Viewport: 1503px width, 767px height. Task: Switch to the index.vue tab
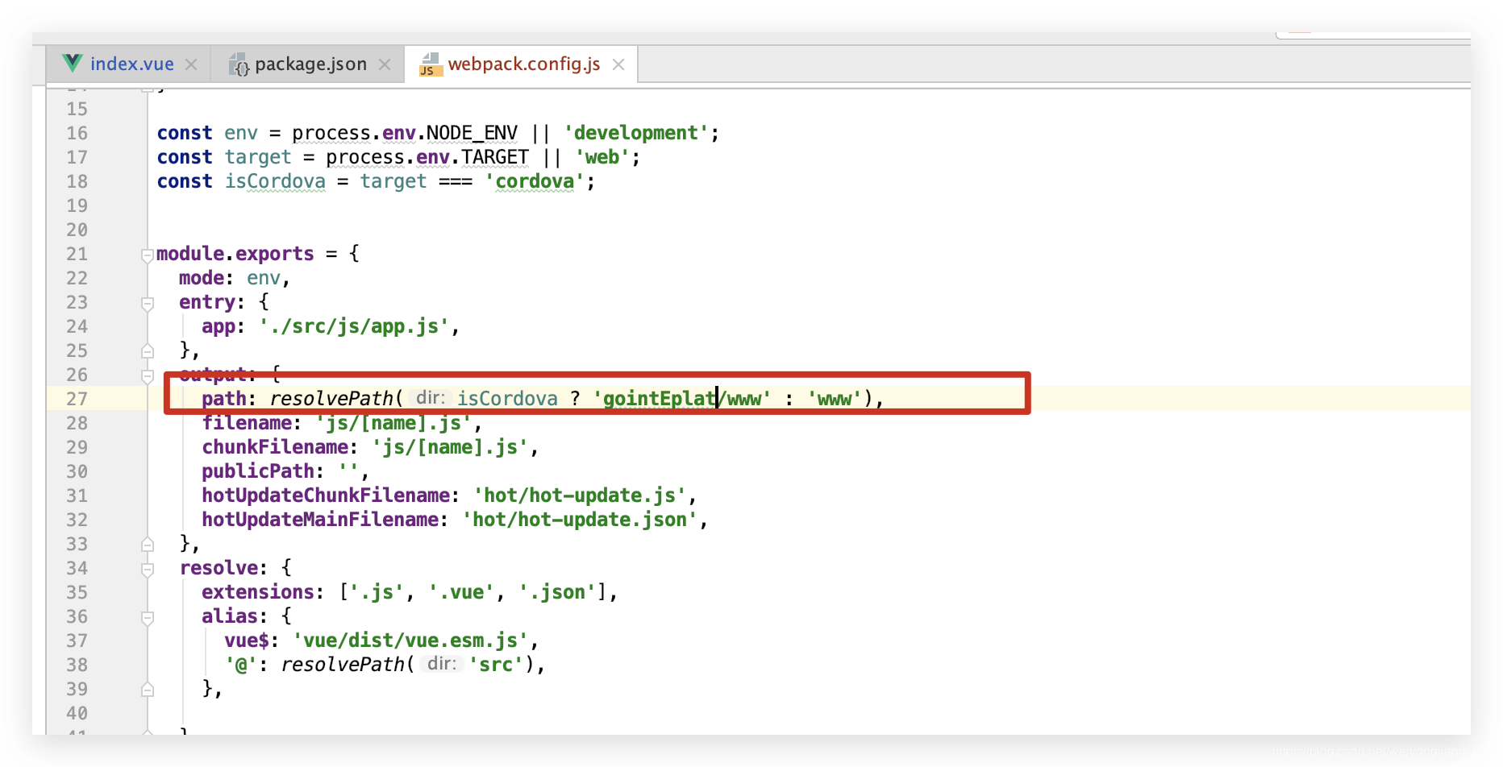point(132,64)
